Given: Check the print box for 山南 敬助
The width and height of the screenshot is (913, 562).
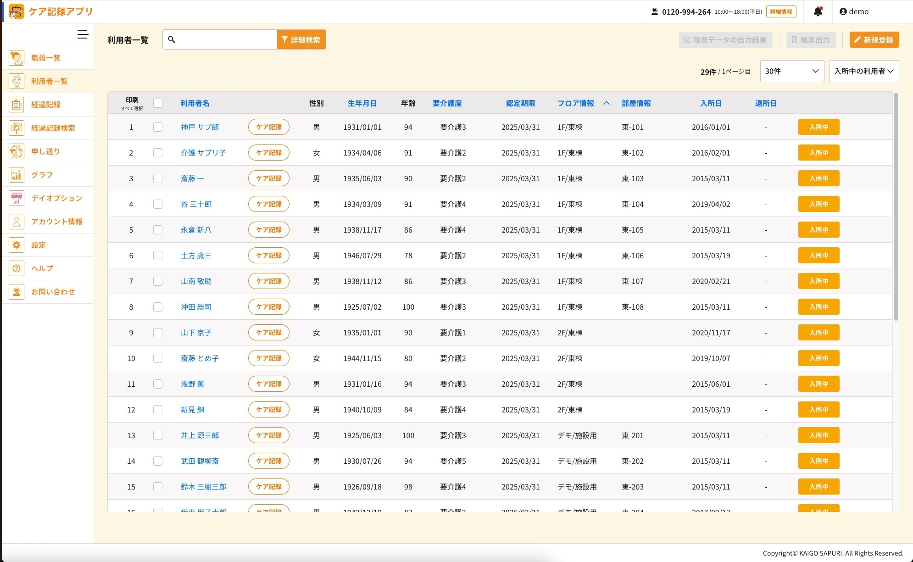Looking at the screenshot, I should [x=158, y=281].
